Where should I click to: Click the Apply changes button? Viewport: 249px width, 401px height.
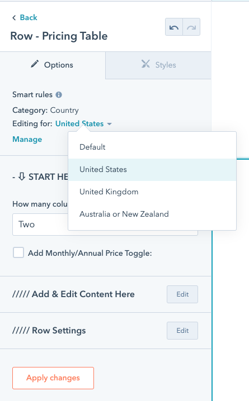(53, 378)
